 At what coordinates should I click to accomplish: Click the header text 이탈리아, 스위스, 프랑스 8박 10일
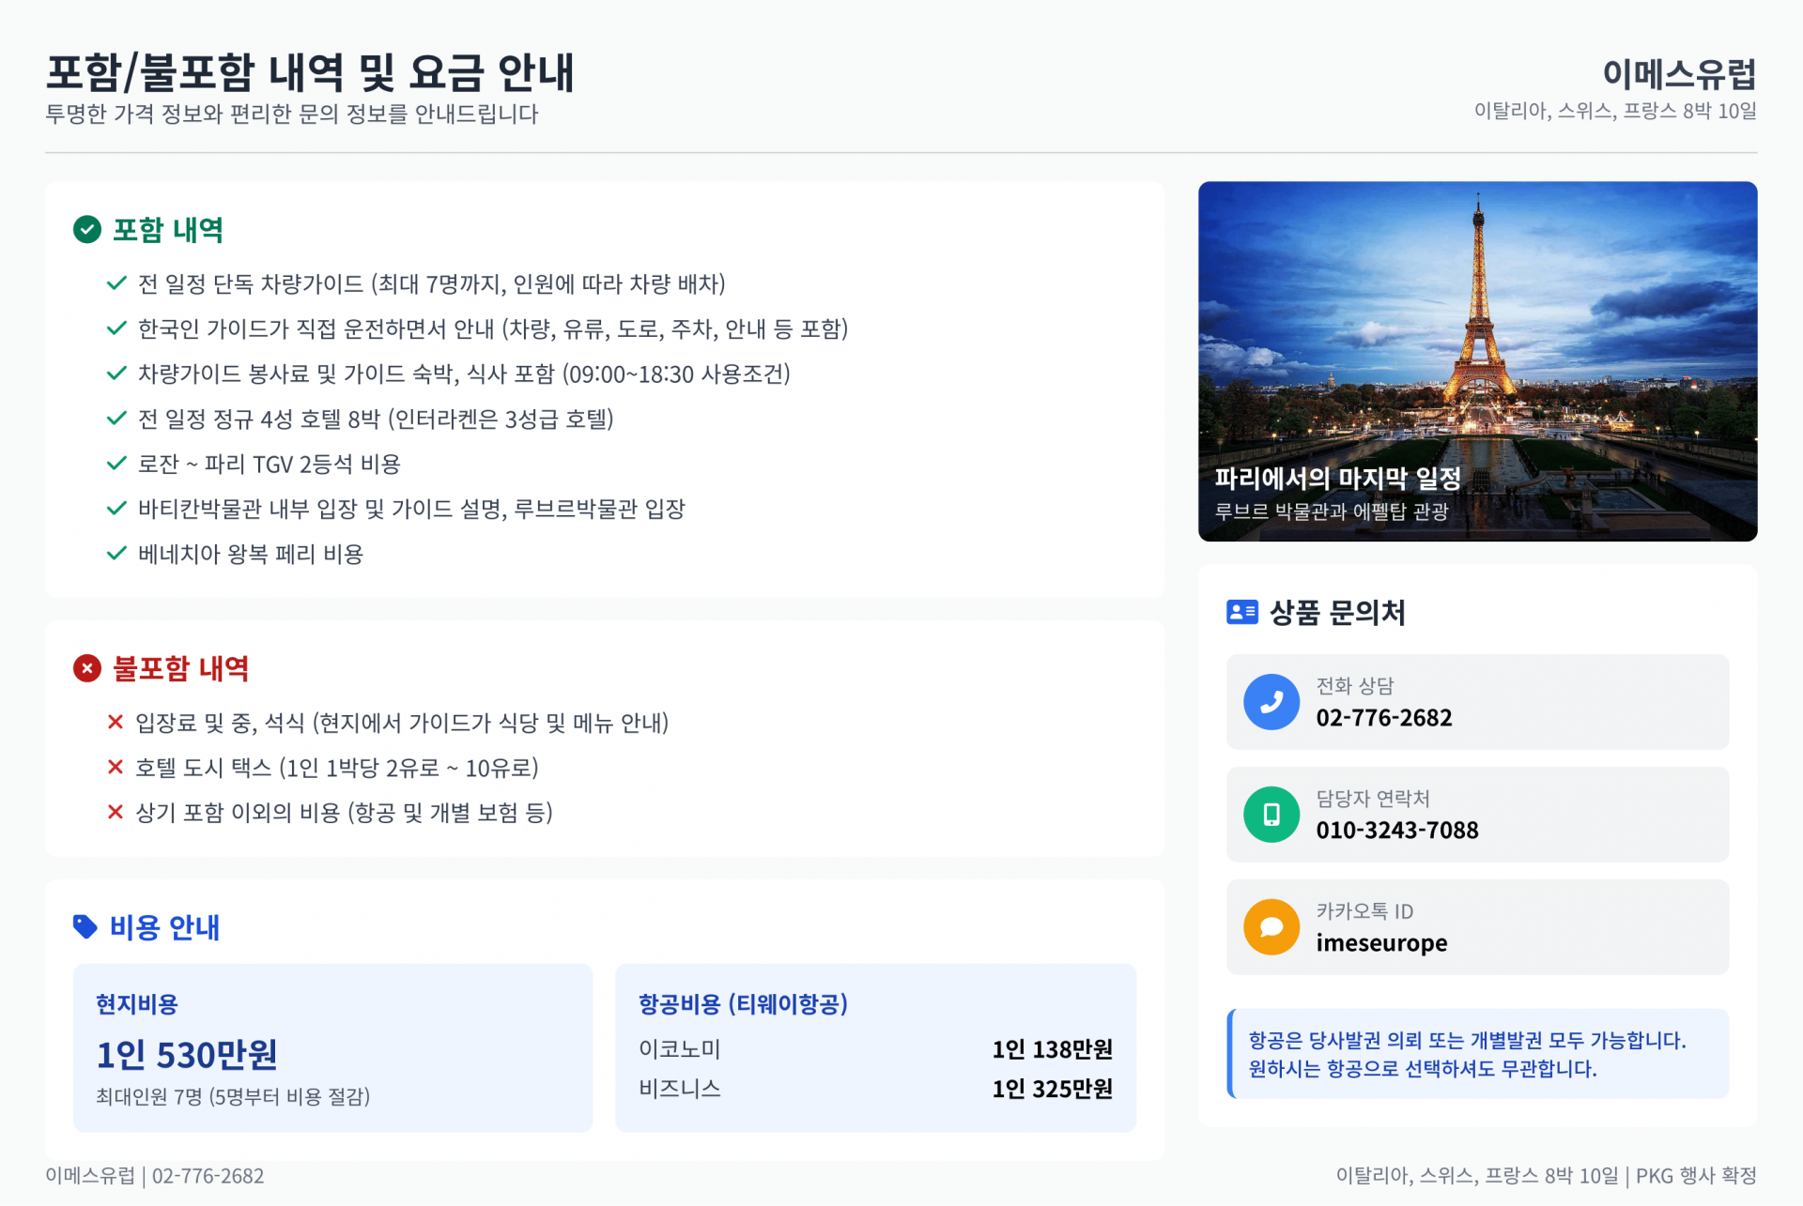tap(1615, 111)
